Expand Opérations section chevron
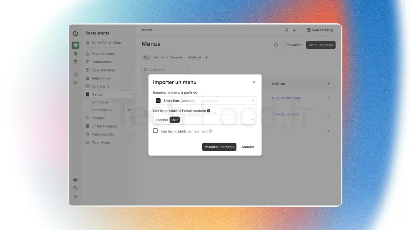 click(x=131, y=87)
